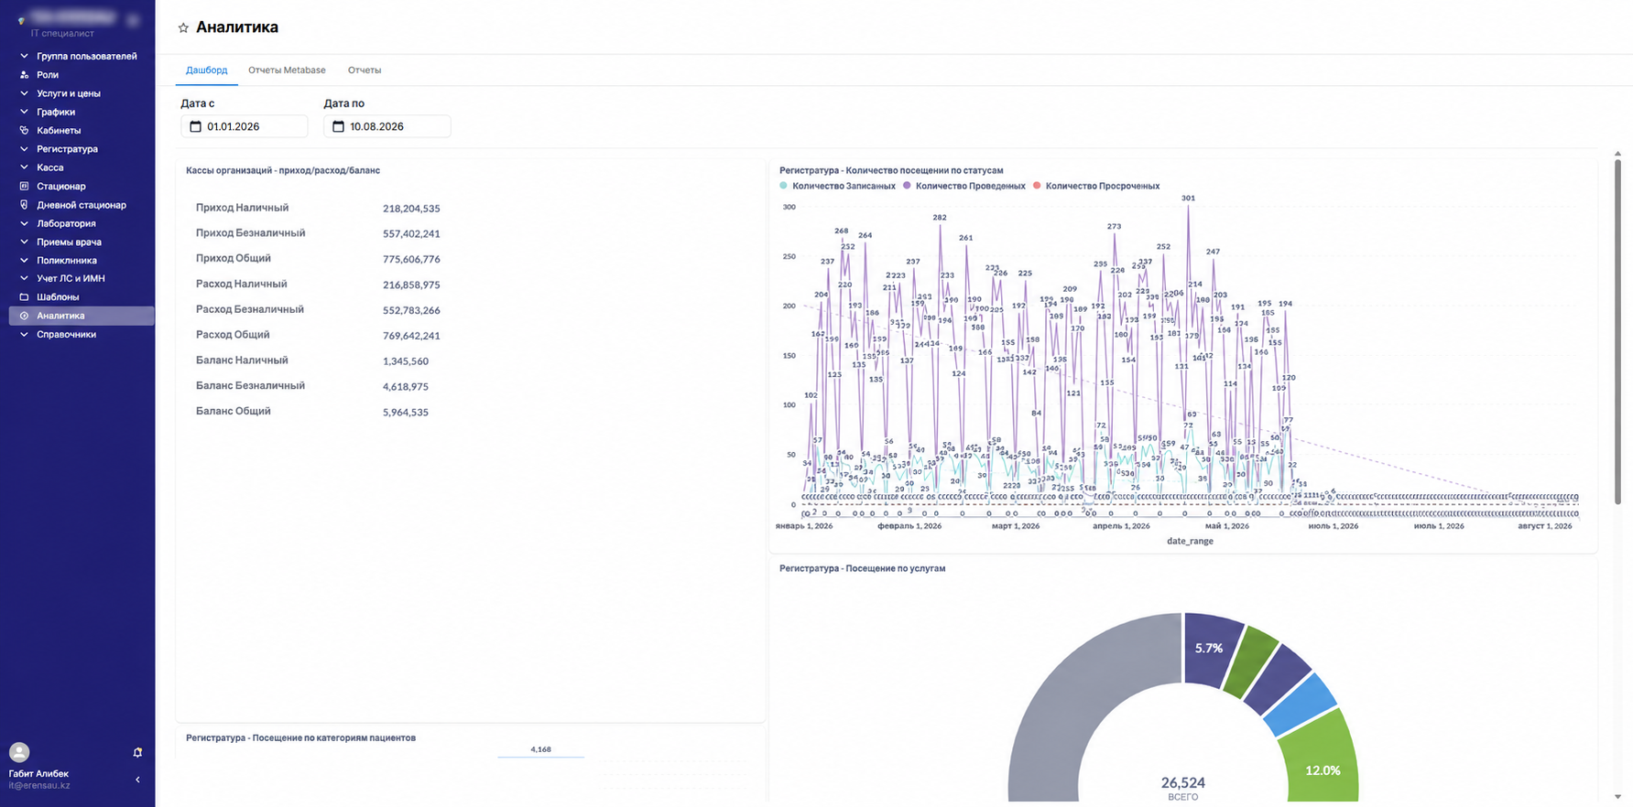Click the 12.0% green donut segment
This screenshot has height=807, width=1633.
point(1322,761)
